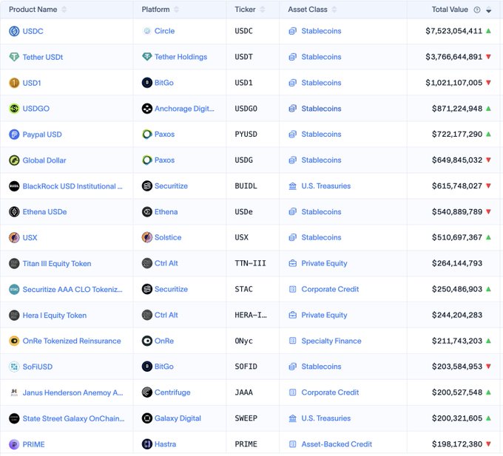Select the $1,021,107,005 total value

(453, 83)
